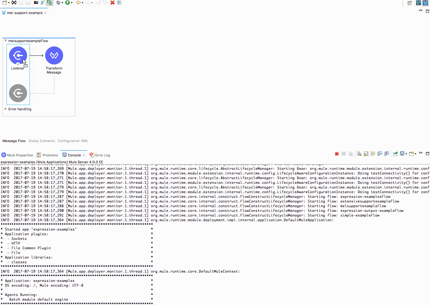
Task: Expand the Error handling section
Action: [x=6, y=109]
